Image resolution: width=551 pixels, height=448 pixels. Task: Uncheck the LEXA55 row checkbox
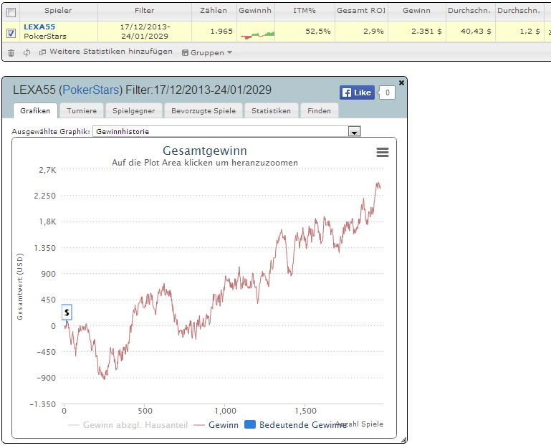pyautogui.click(x=11, y=33)
